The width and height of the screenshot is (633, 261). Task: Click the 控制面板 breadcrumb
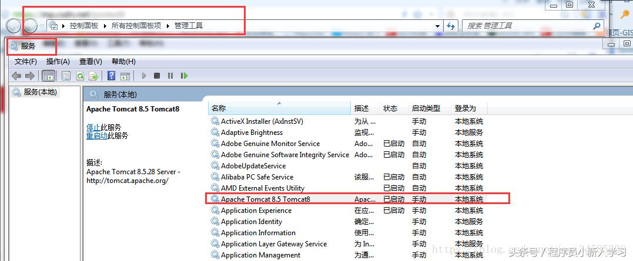coord(84,26)
